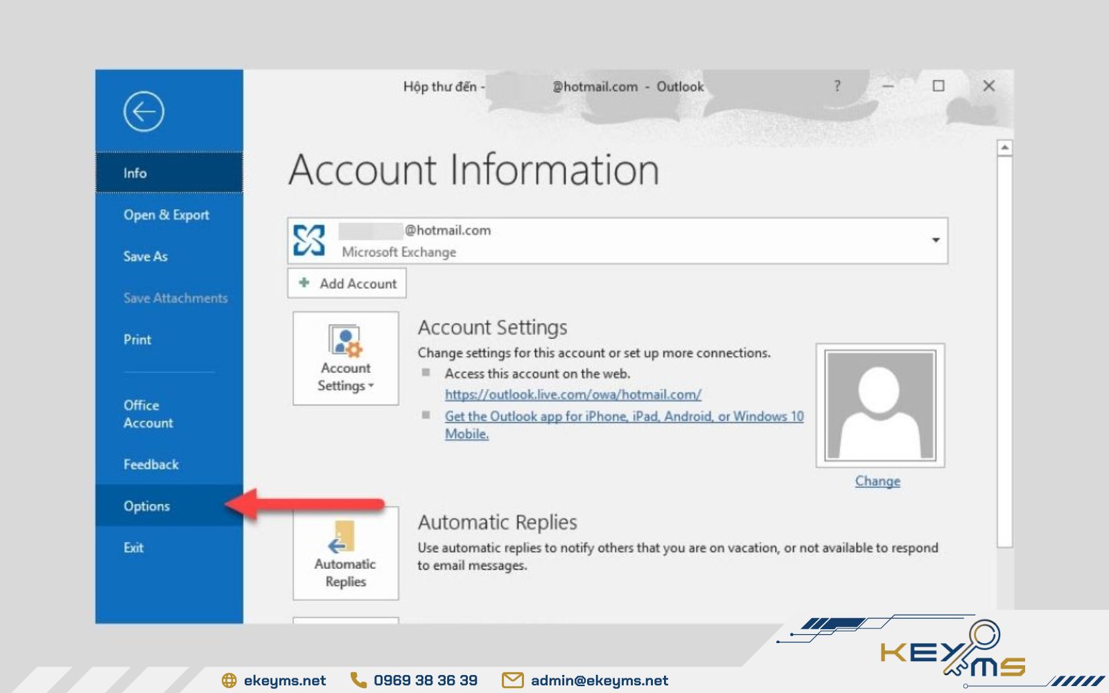Click the Microsoft Exchange account icon
This screenshot has width=1109, height=693.
point(309,240)
